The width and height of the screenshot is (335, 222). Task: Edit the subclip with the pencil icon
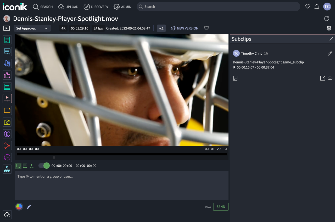coord(330,53)
